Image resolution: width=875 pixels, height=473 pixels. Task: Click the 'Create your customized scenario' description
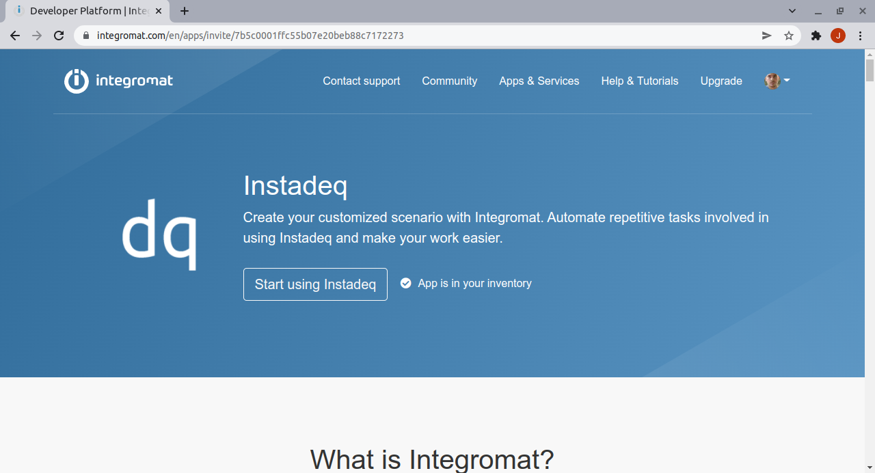506,228
